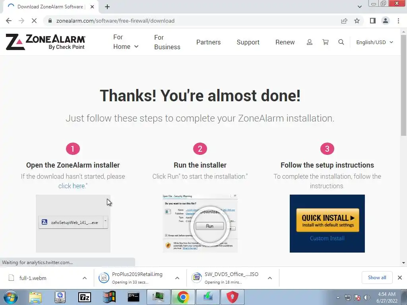Open the tab search dropdown arrow
The height and width of the screenshot is (305, 407).
click(x=359, y=7)
